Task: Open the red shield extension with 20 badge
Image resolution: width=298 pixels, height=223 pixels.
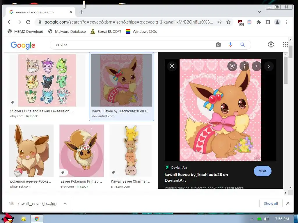Action: pos(241,23)
